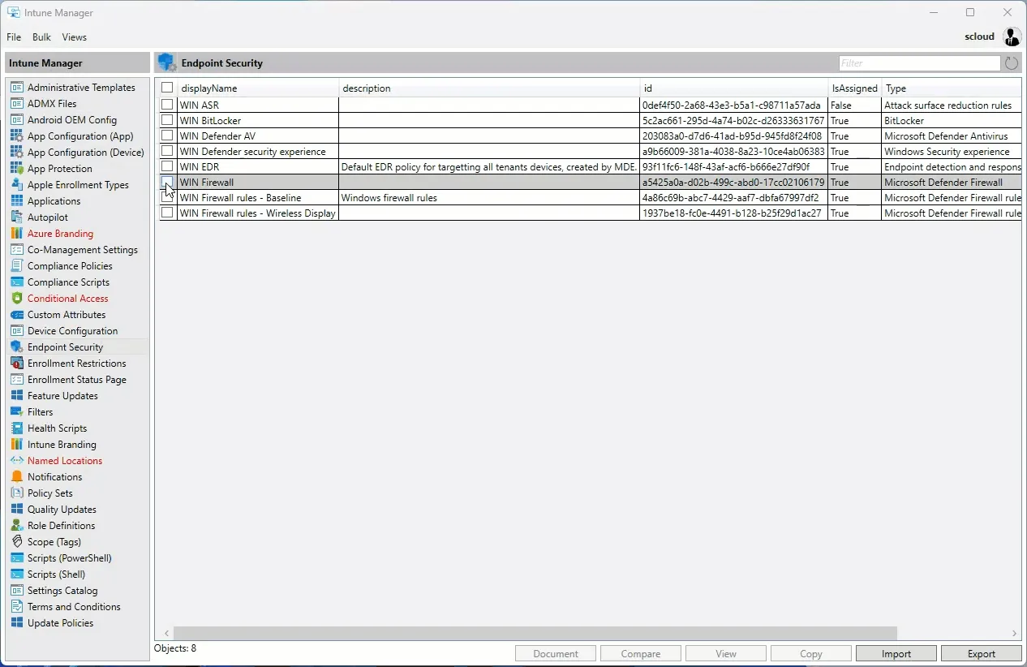Click the 'Windows firewall rules' description cell
Viewport: 1027px width, 667px height.
489,198
